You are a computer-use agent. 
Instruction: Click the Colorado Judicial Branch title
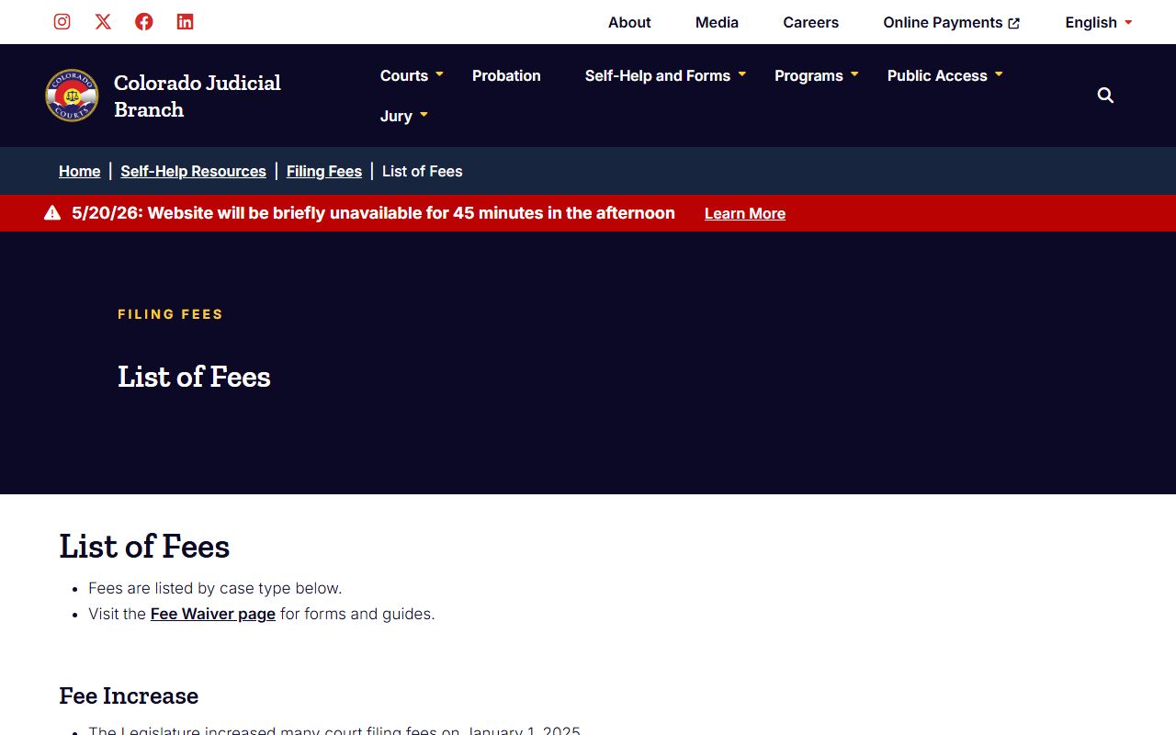point(198,96)
